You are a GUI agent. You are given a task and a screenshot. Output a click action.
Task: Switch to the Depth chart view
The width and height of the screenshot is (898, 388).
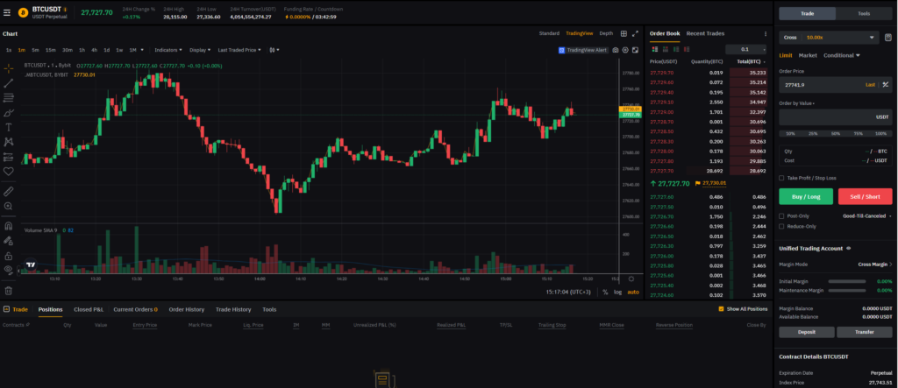[x=606, y=34]
